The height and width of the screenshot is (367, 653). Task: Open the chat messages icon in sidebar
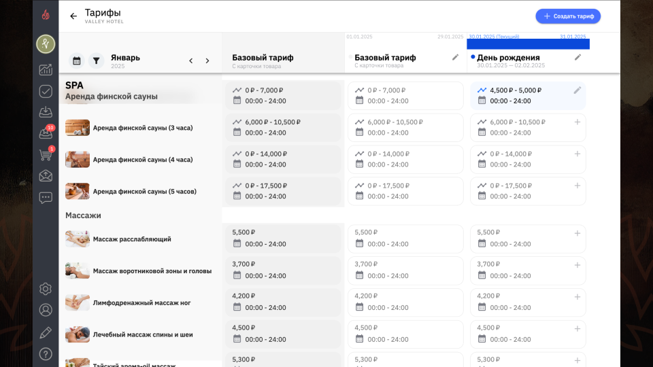point(46,198)
